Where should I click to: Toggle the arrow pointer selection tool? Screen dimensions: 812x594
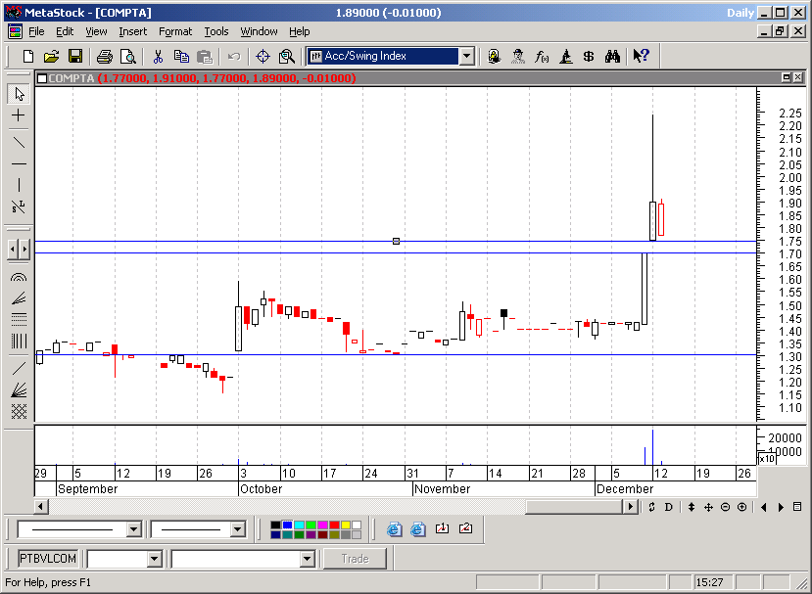click(x=19, y=94)
